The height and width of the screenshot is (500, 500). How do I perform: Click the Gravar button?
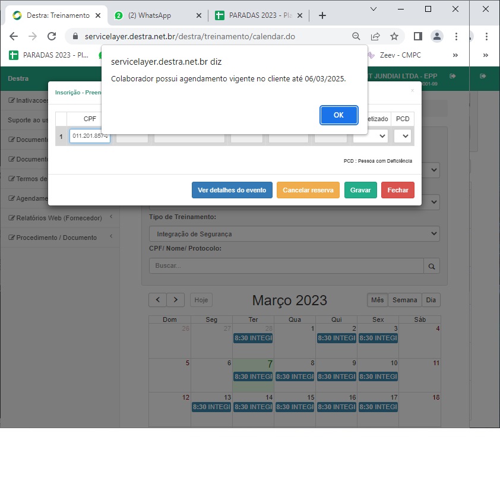tap(360, 190)
